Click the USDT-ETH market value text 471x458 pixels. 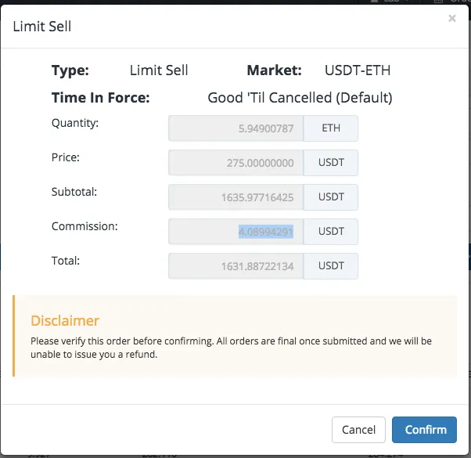[x=358, y=70]
